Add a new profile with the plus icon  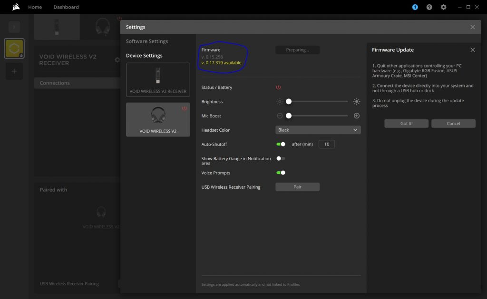(x=14, y=71)
